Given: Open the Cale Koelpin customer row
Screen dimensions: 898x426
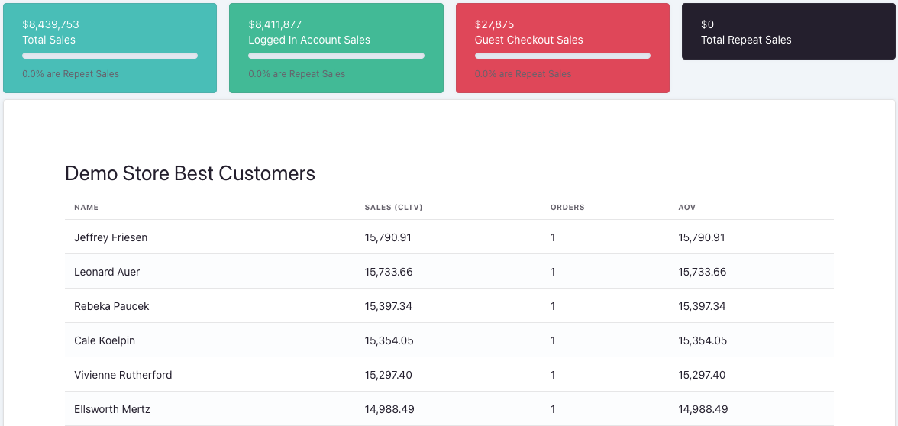Looking at the screenshot, I should (105, 340).
